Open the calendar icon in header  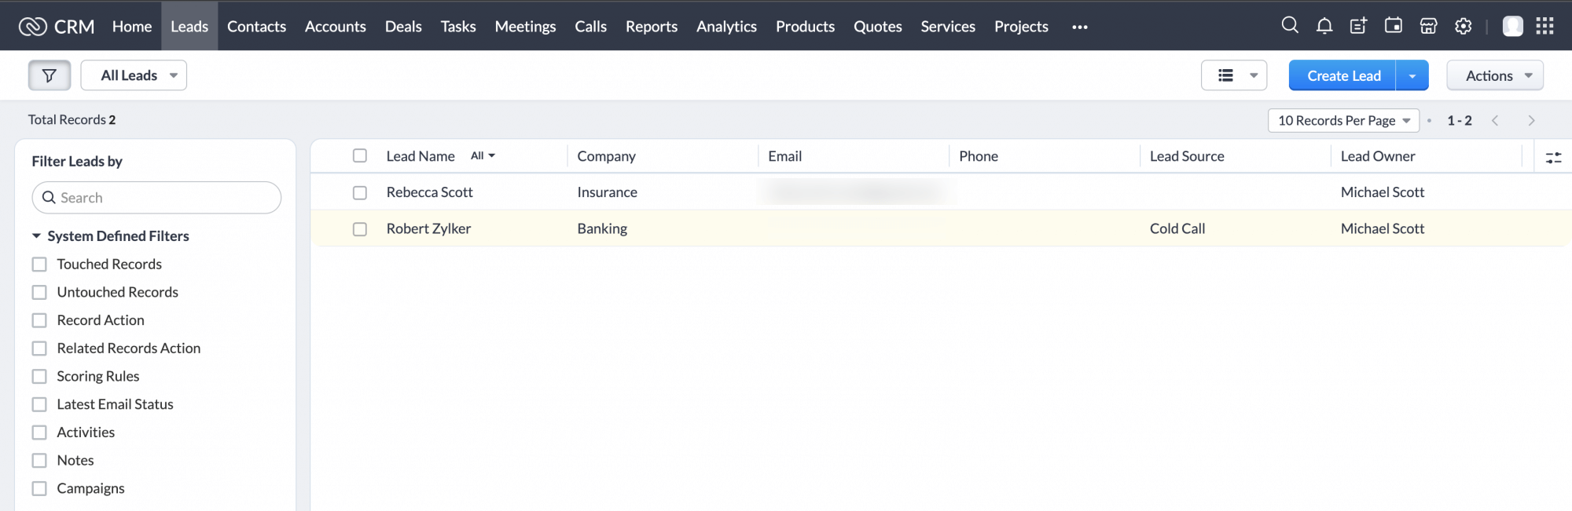tap(1393, 26)
